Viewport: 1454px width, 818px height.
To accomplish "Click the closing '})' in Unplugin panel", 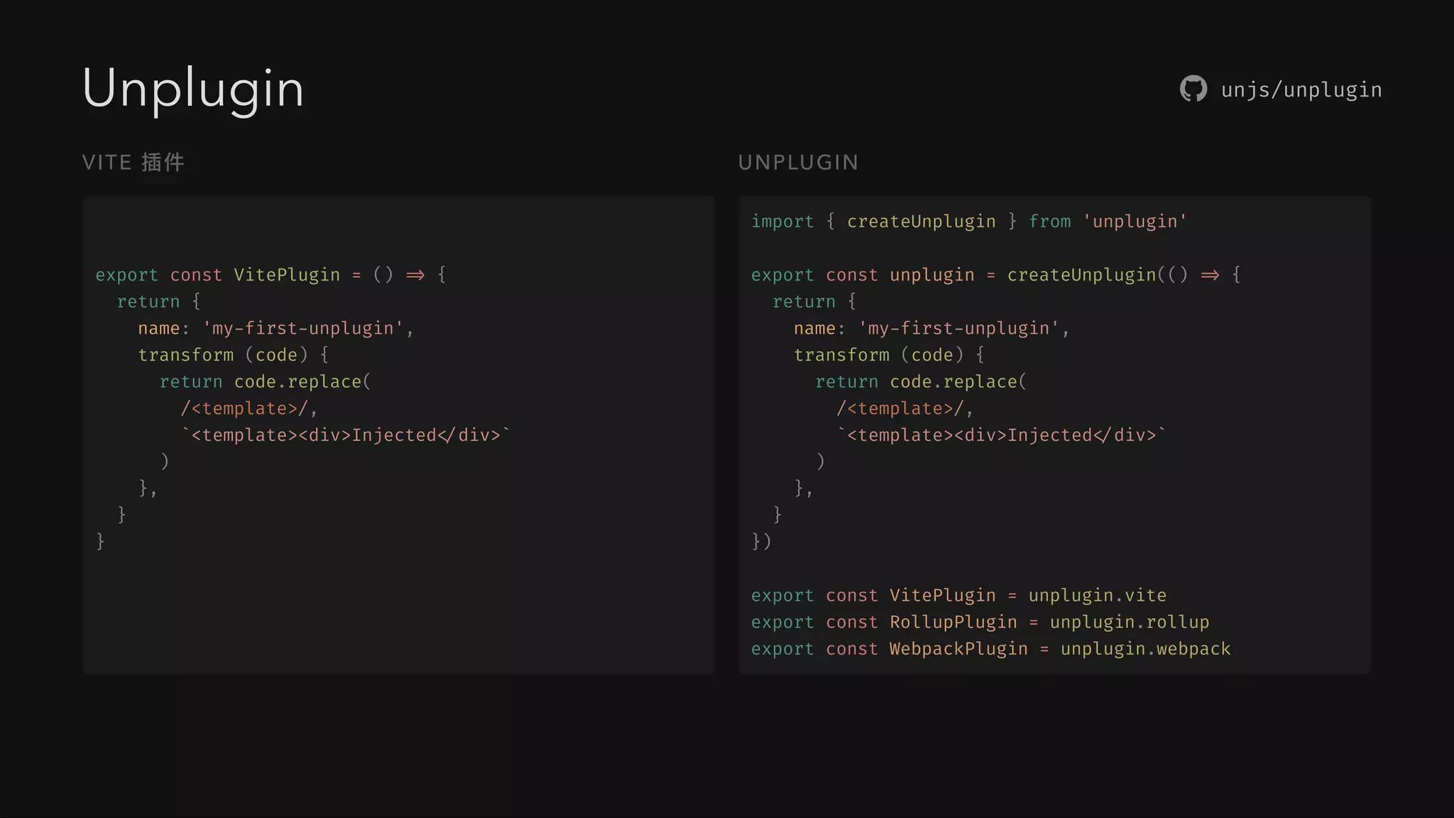I will point(761,542).
